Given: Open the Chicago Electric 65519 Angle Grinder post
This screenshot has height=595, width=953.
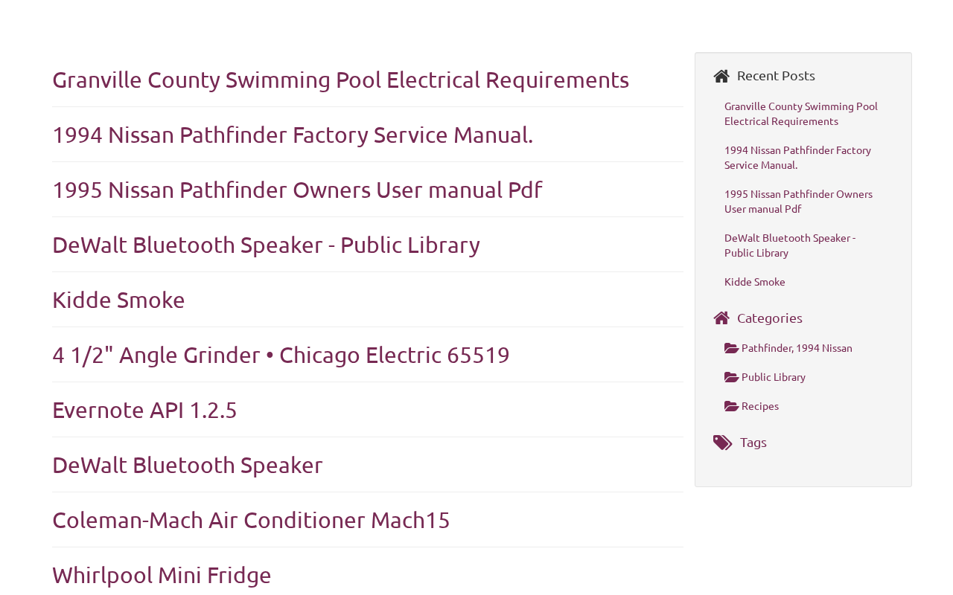Looking at the screenshot, I should tap(281, 355).
